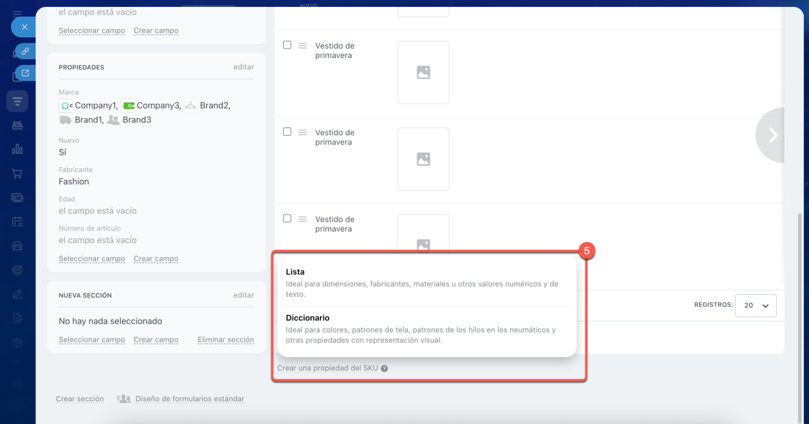Open the Registros 20 dropdown
The width and height of the screenshot is (809, 424).
[756, 305]
